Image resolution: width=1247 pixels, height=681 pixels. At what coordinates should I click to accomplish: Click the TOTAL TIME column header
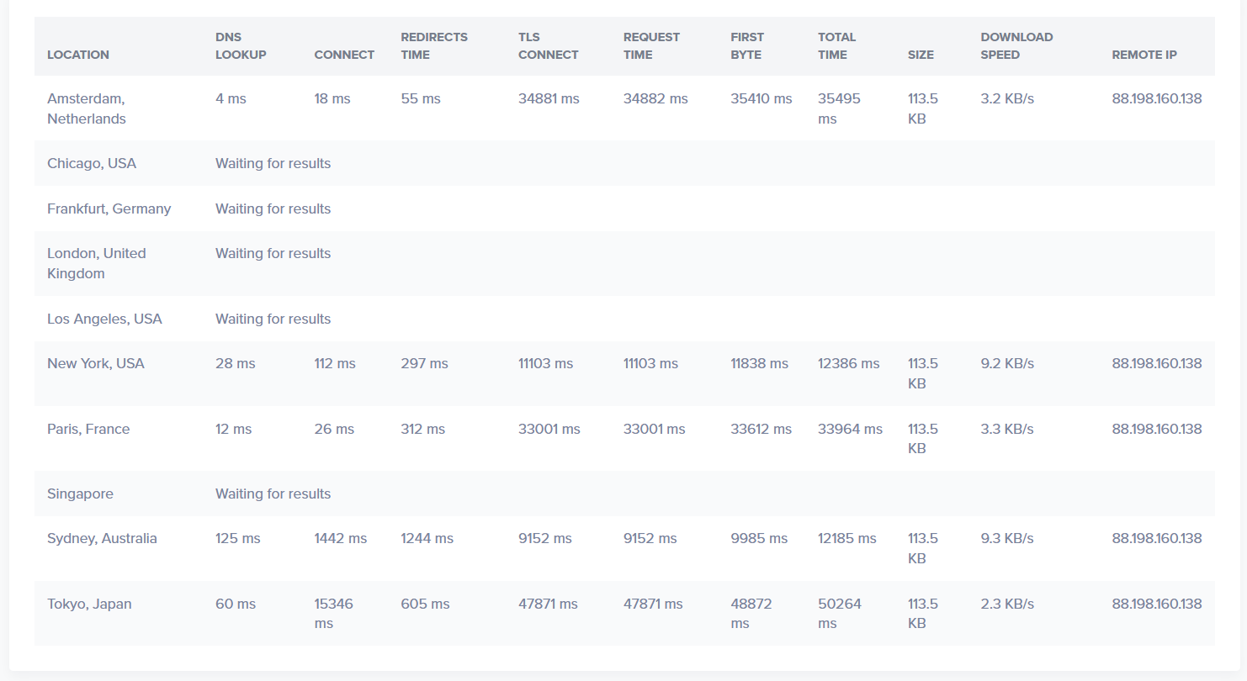click(x=836, y=45)
